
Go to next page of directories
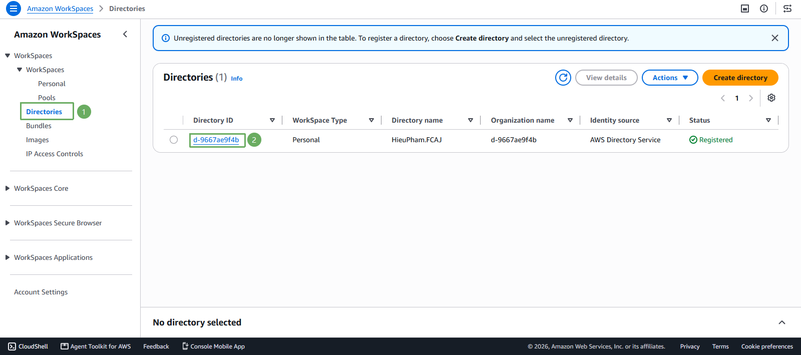(751, 98)
